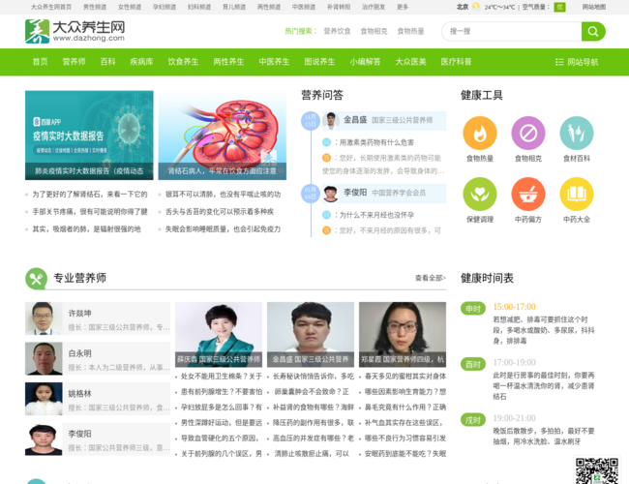
Task: Click the 申时 time badge
Action: [x=473, y=309]
